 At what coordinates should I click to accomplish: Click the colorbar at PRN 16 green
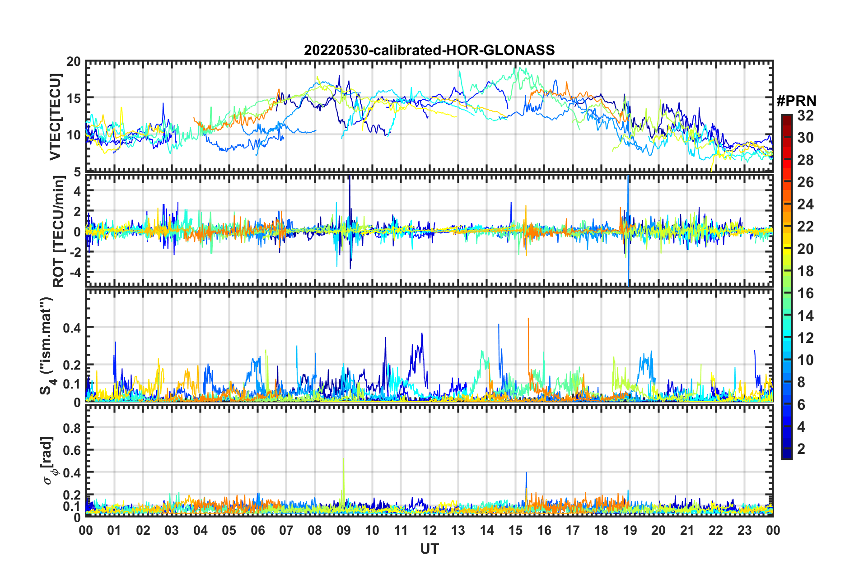(786, 293)
